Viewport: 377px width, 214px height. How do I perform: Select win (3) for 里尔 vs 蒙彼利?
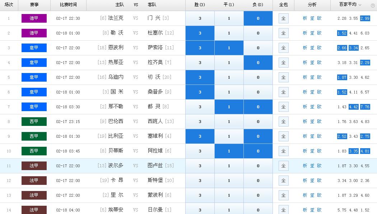[200, 195]
